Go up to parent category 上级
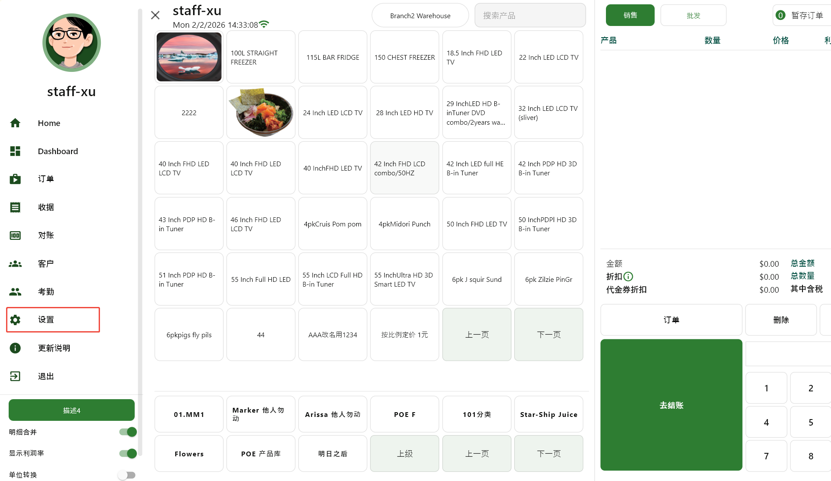 tap(405, 454)
